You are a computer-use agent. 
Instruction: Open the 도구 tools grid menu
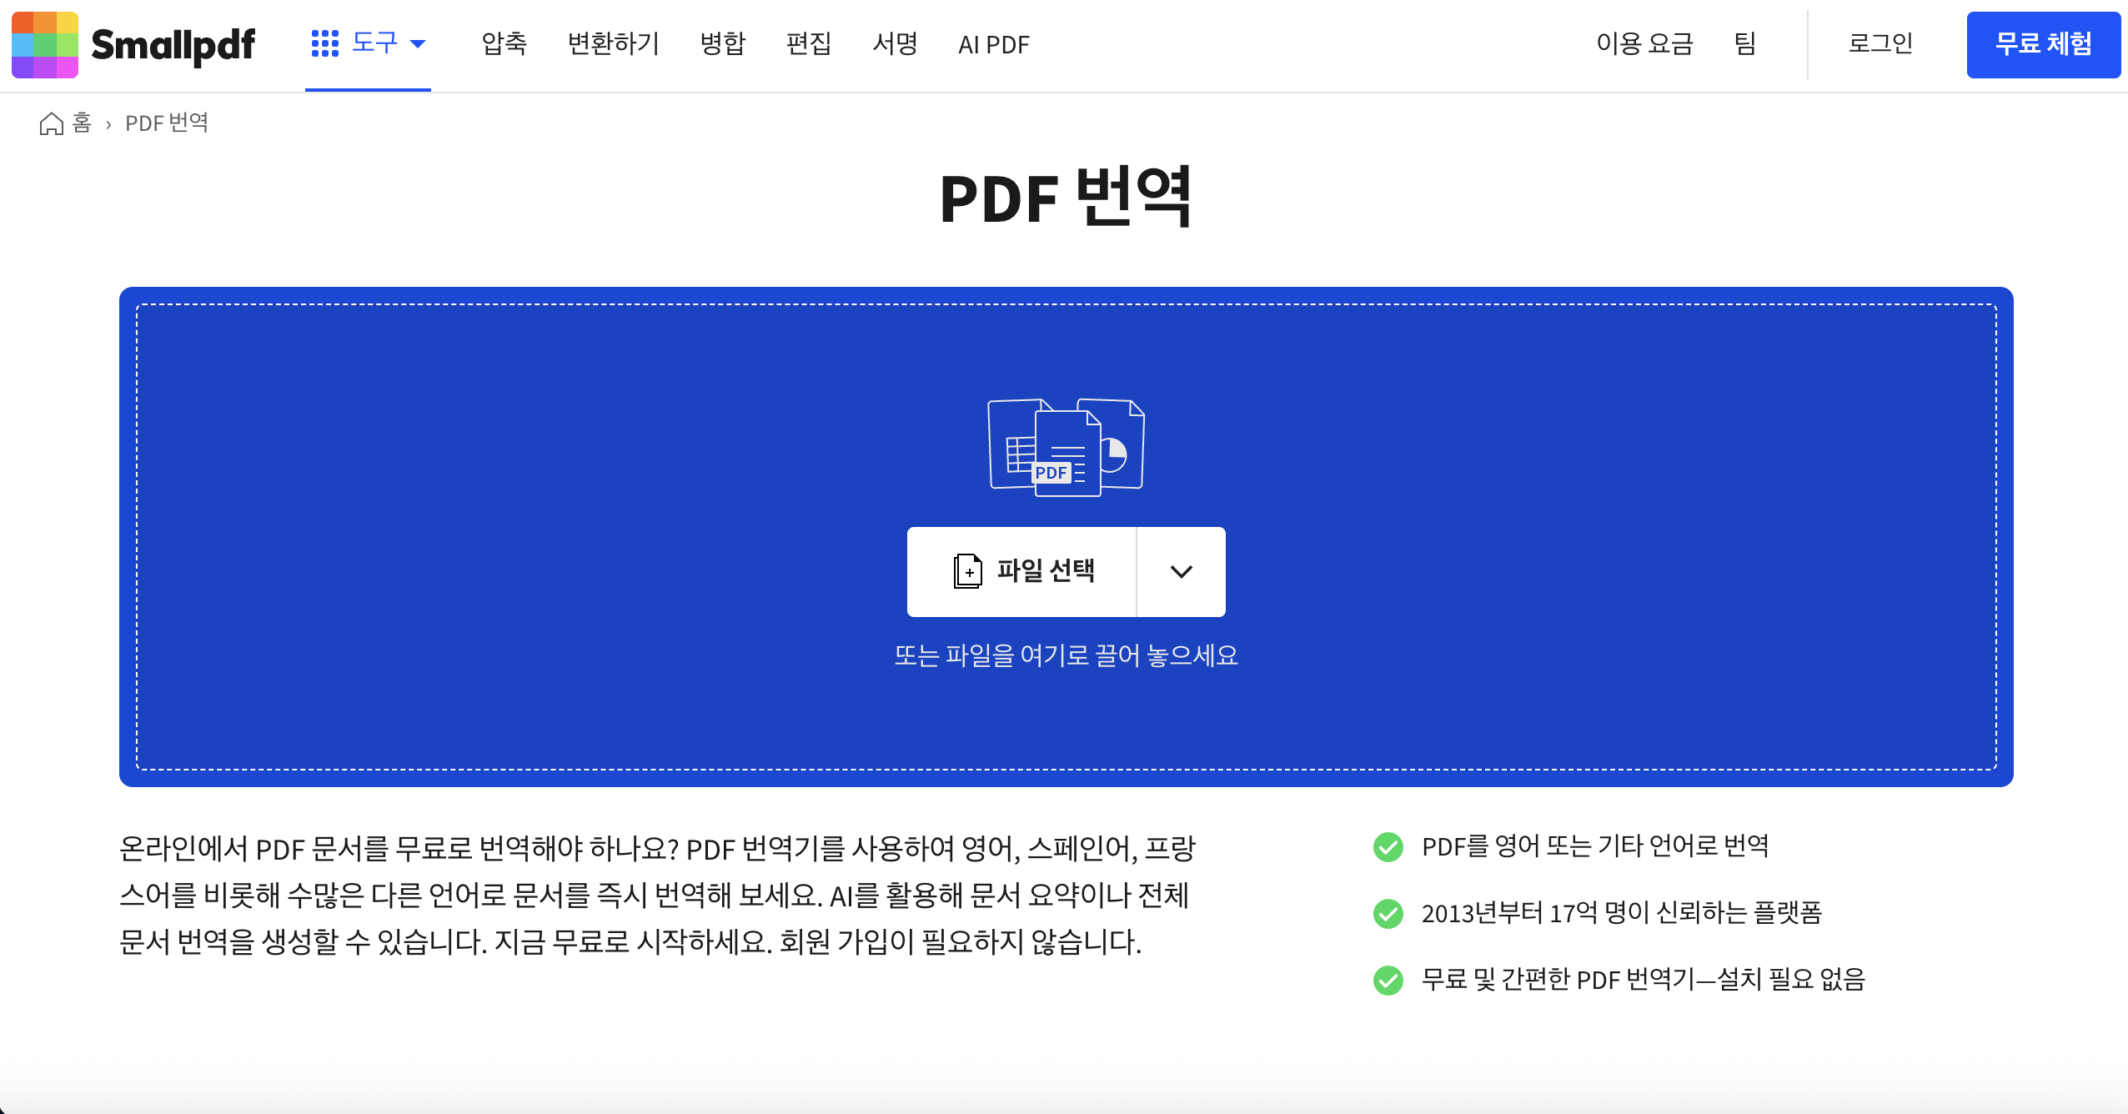[368, 43]
